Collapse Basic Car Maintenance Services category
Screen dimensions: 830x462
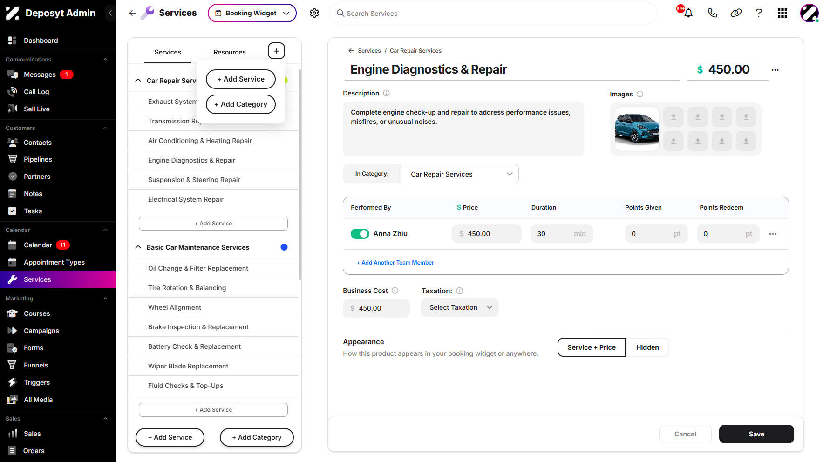(x=138, y=247)
